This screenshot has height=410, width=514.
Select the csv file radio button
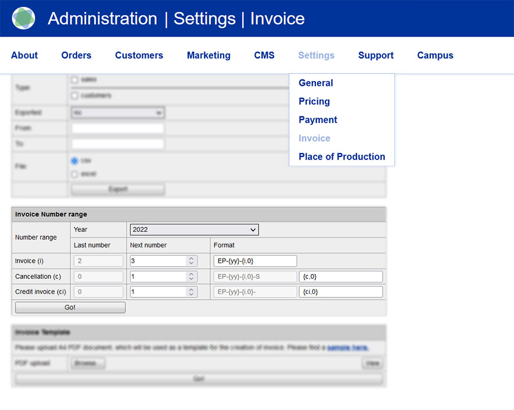[74, 161]
